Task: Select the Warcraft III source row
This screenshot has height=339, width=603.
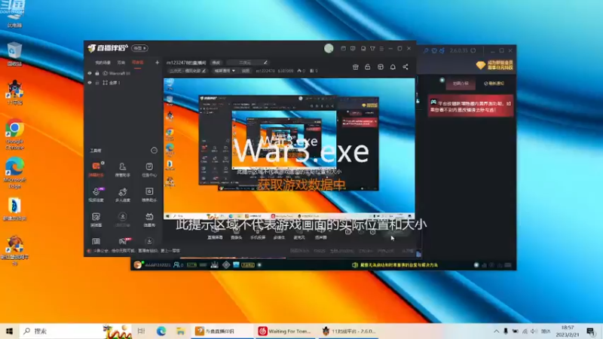Action: 123,73
